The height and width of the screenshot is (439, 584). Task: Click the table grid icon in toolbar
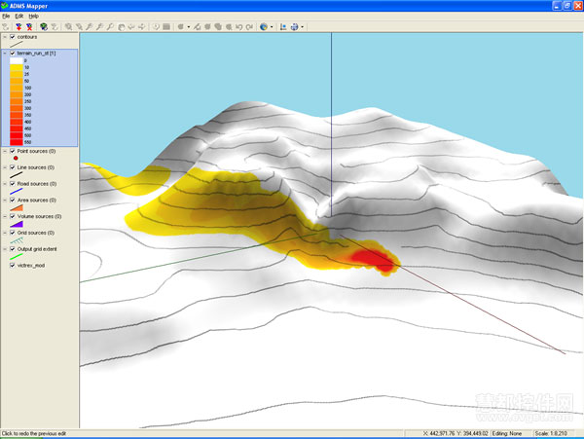pyautogui.click(x=166, y=27)
